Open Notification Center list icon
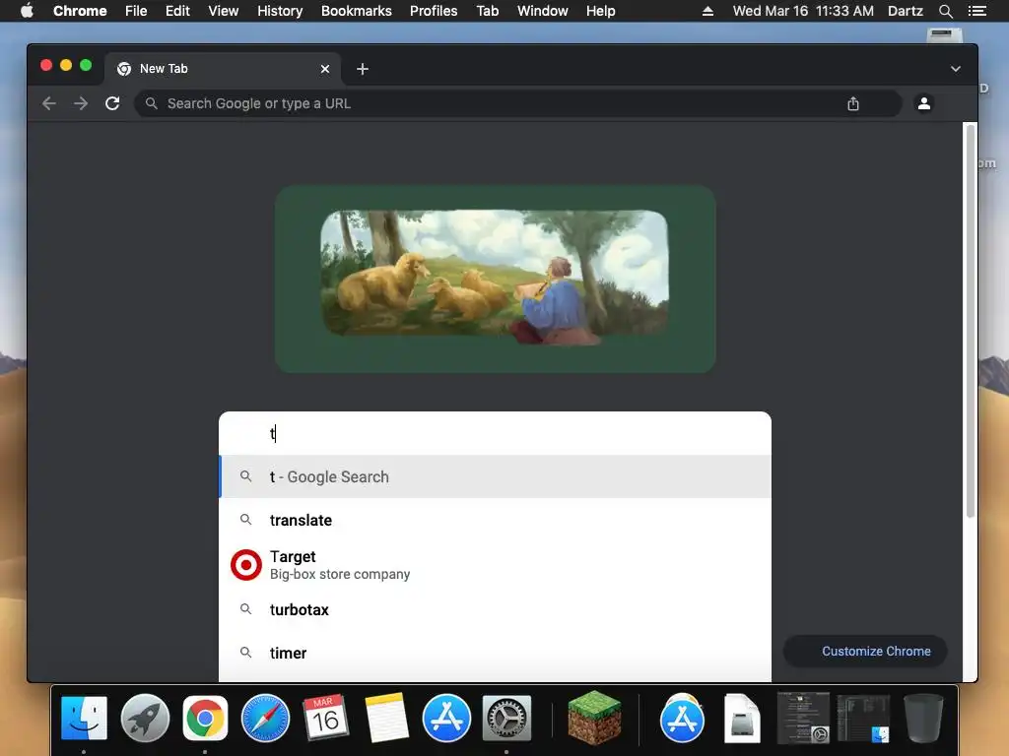Image resolution: width=1009 pixels, height=756 pixels. pyautogui.click(x=976, y=11)
